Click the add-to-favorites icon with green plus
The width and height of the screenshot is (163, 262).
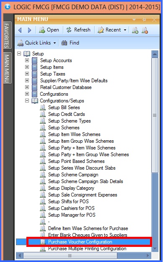point(135,30)
